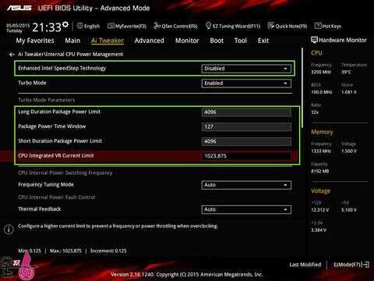The width and height of the screenshot is (374, 281).
Task: Expand Enhanced Intel SpeedStep Technology dropdown
Action: pyautogui.click(x=246, y=69)
